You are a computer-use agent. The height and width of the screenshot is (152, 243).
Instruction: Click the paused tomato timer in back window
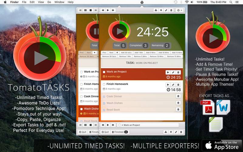(x=93, y=32)
